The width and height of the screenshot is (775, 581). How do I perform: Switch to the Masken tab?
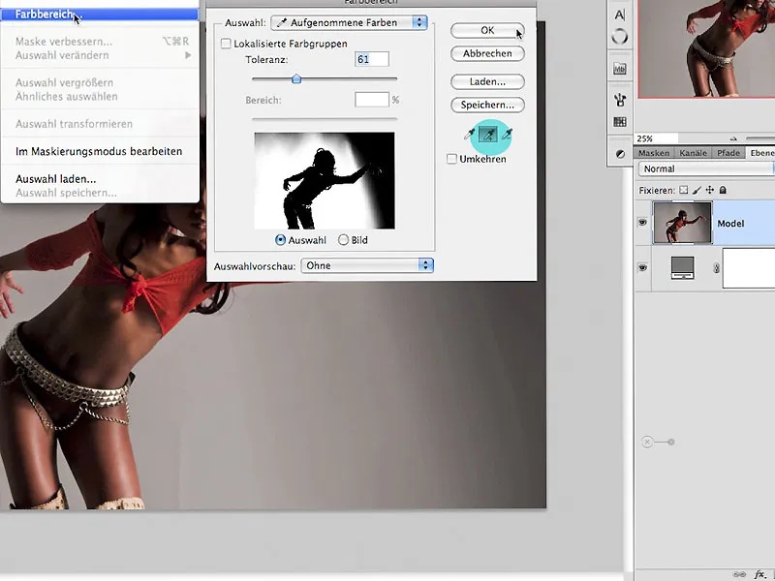tap(653, 153)
